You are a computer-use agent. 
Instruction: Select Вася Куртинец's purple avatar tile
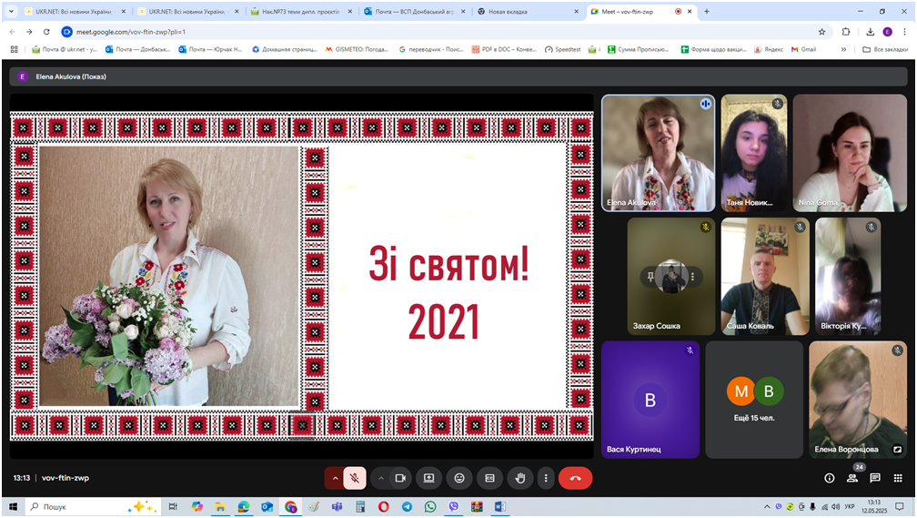point(650,400)
